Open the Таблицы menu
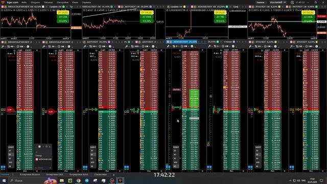This screenshot has width=327, height=184. 49,2
